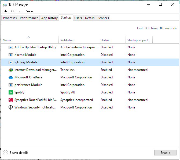Image resolution: width=180 pixels, height=160 pixels.
Task: Click the Microsoft OneDrive cloud icon
Action: 11,77
